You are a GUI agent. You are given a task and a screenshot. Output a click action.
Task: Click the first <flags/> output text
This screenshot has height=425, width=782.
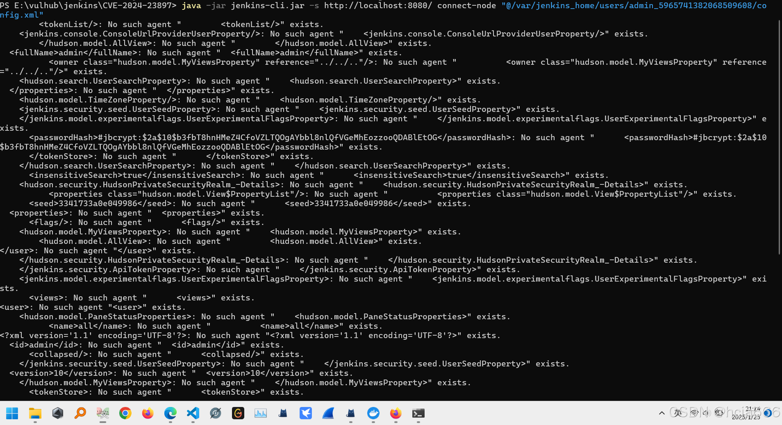[49, 222]
